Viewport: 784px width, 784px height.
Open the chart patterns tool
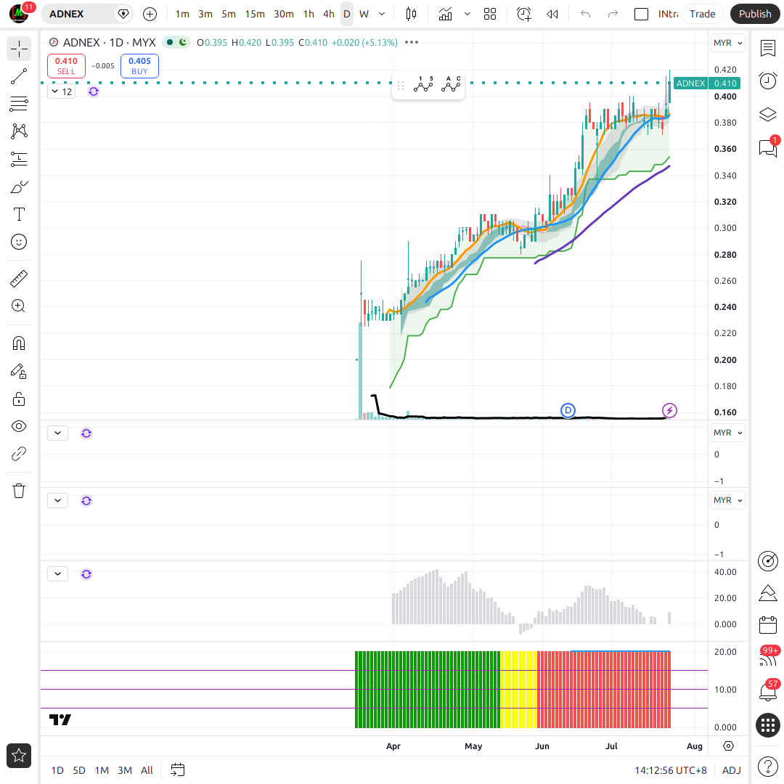coord(19,131)
